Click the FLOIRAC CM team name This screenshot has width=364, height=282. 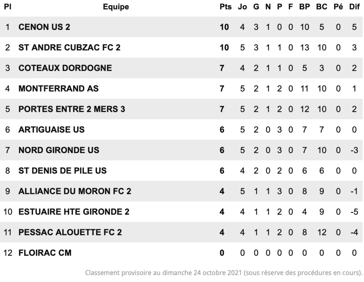[45, 253]
